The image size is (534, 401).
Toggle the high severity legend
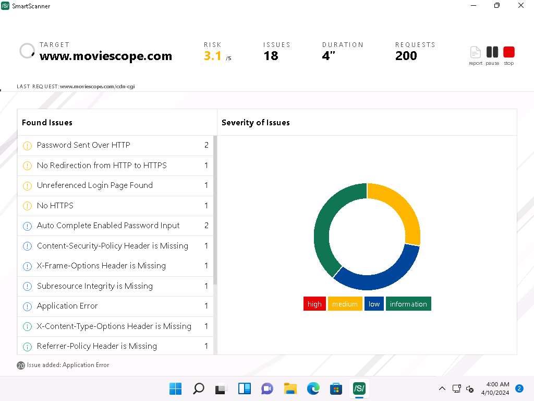314,304
